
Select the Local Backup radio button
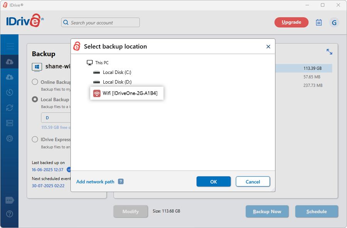click(x=35, y=99)
